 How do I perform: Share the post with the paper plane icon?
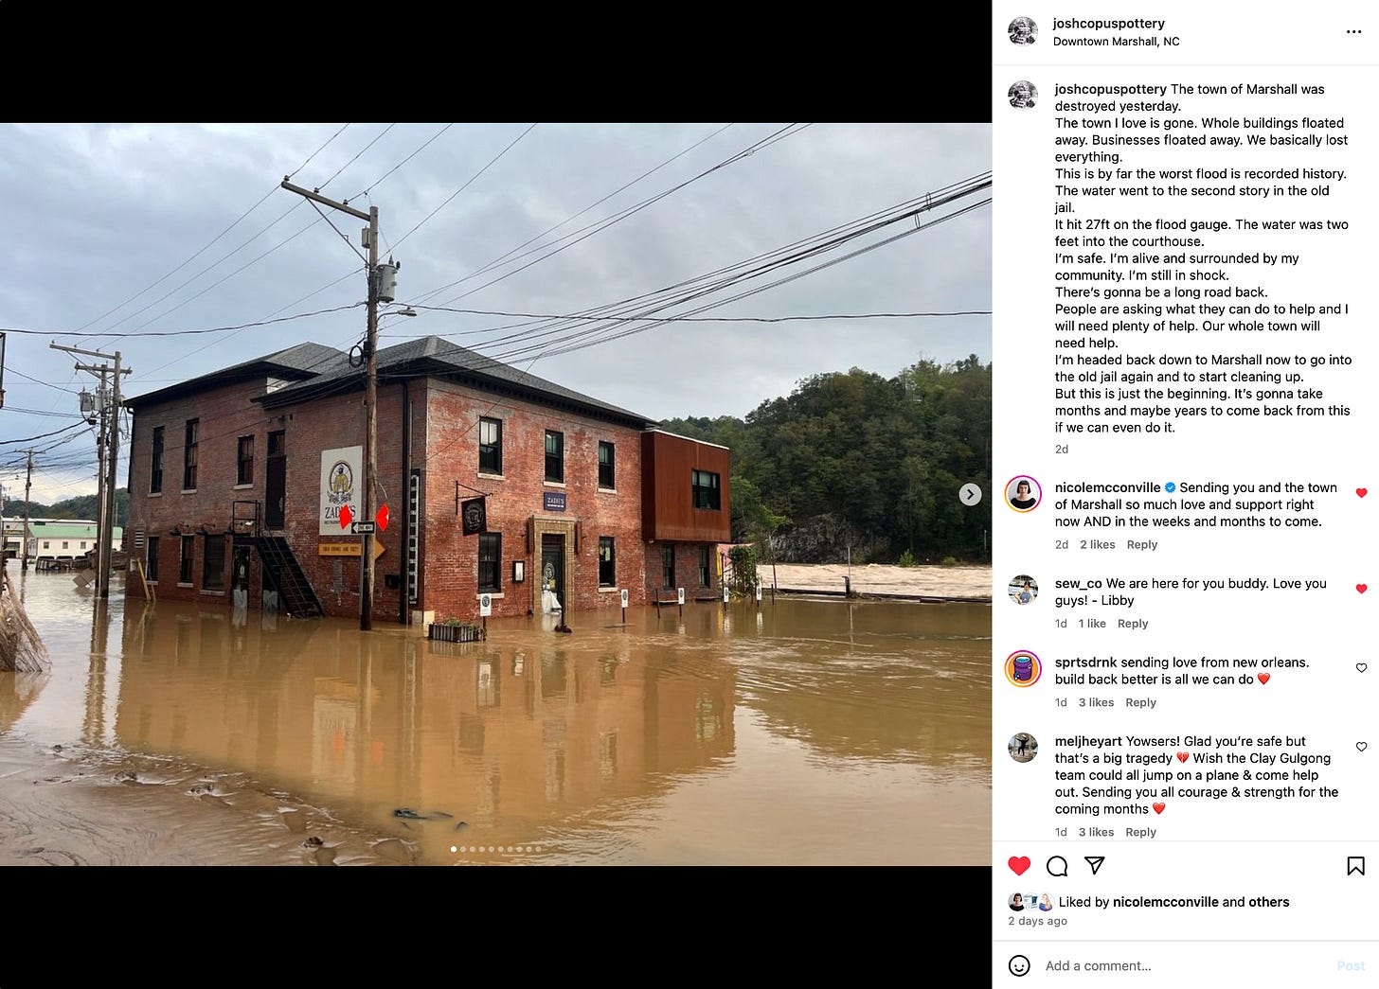1094,865
